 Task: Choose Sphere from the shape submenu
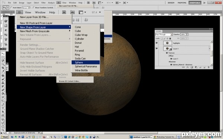pyautogui.click(x=85, y=62)
